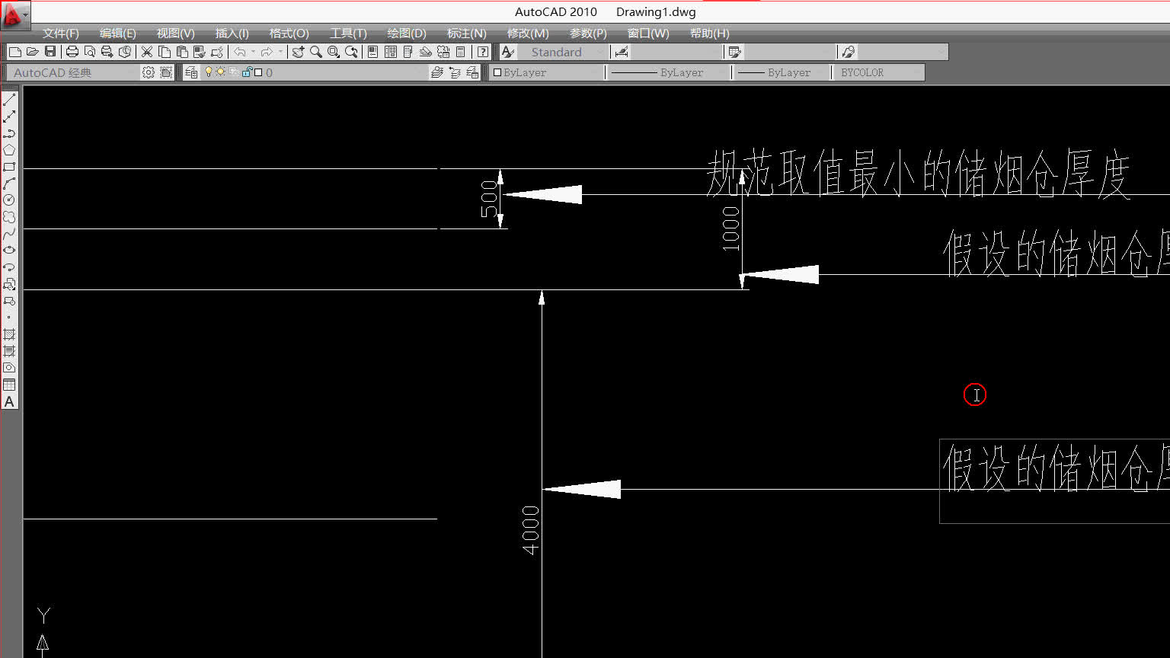
Task: Click the Plot print icon
Action: 72,52
